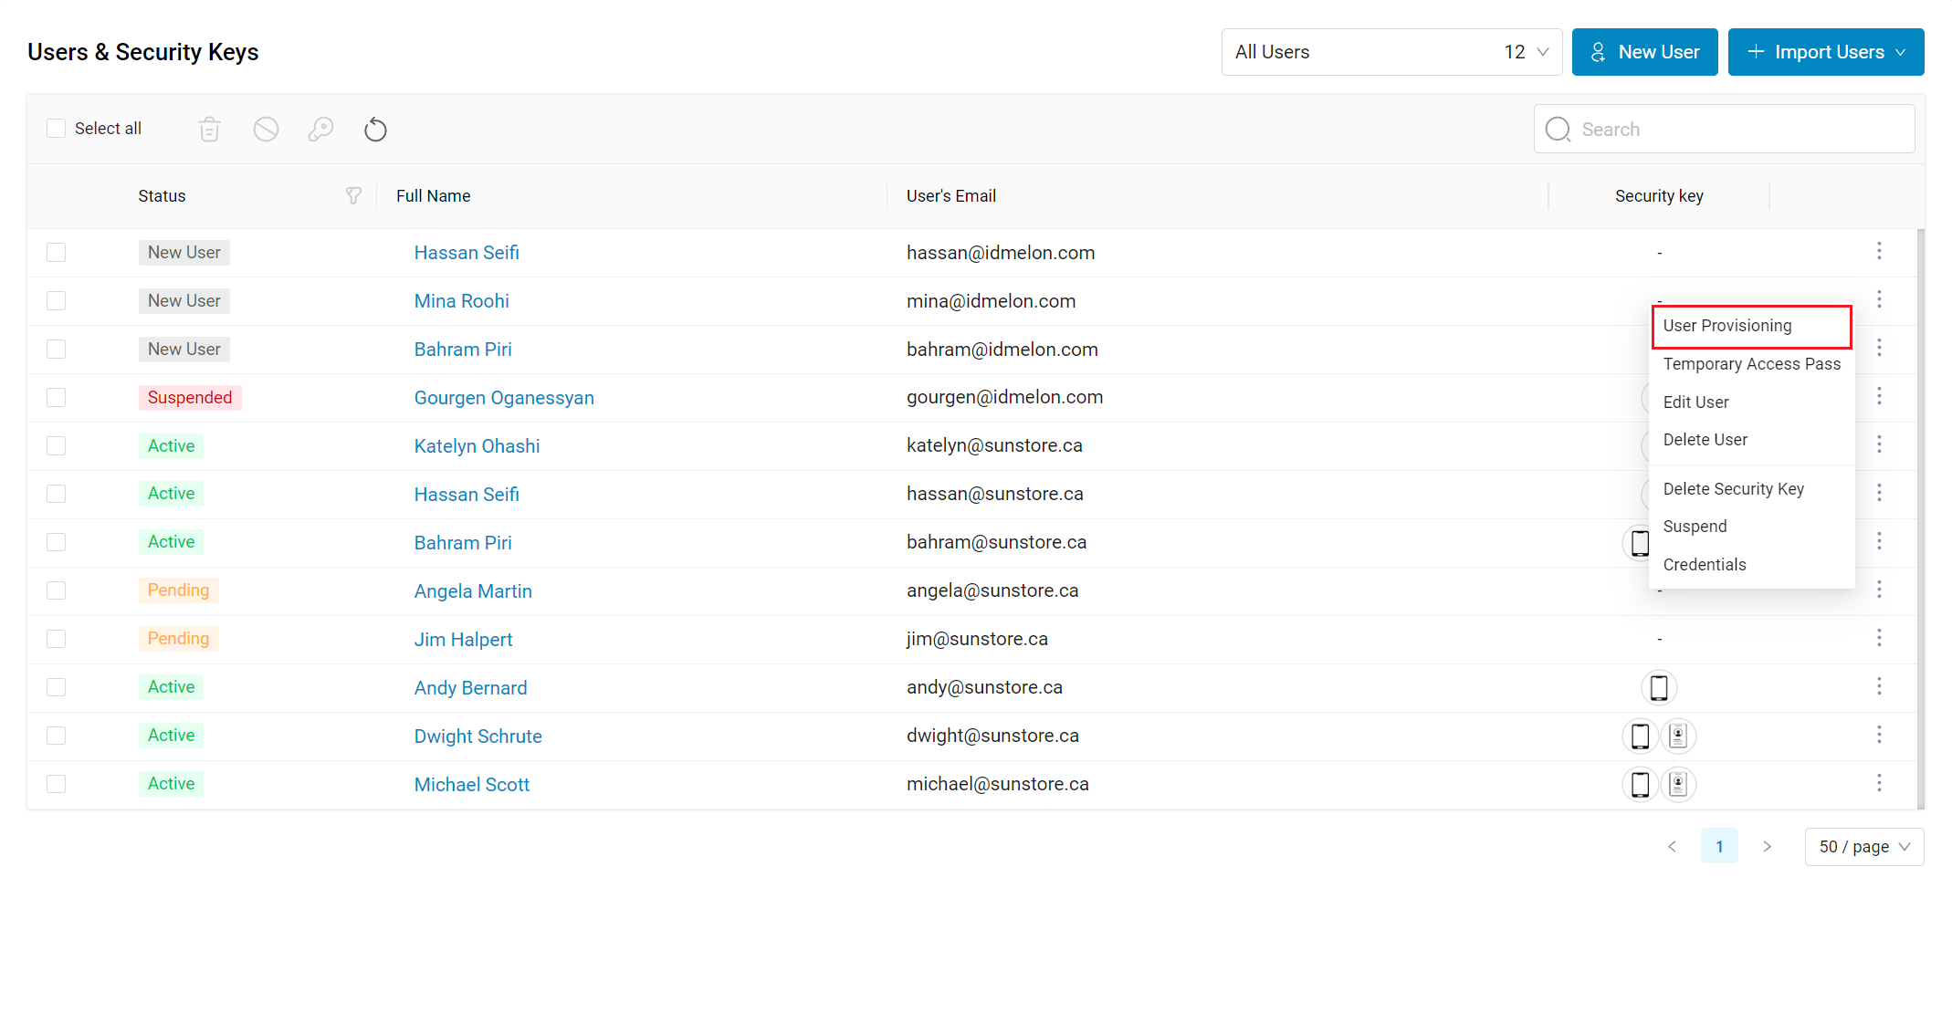The width and height of the screenshot is (1952, 1013).
Task: Choose Temporary Access Pass menu item
Action: [x=1751, y=364]
